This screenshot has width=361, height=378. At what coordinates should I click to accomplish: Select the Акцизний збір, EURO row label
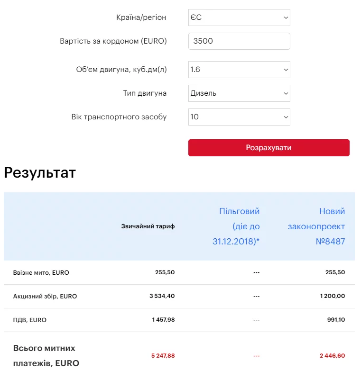[45, 296]
